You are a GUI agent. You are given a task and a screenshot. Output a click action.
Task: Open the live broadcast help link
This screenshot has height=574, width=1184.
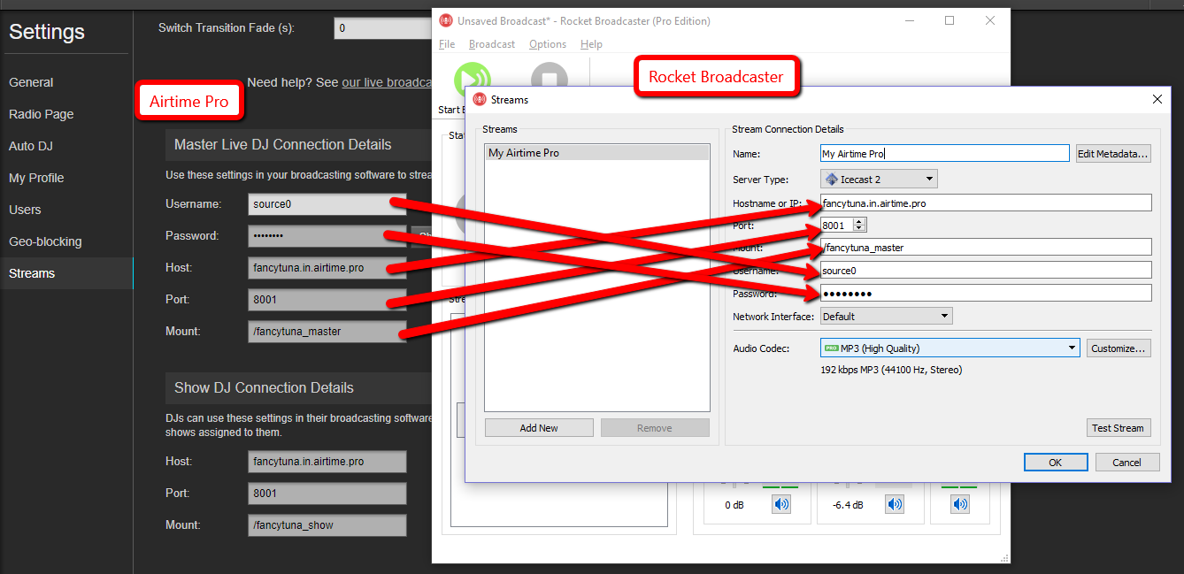pos(387,82)
